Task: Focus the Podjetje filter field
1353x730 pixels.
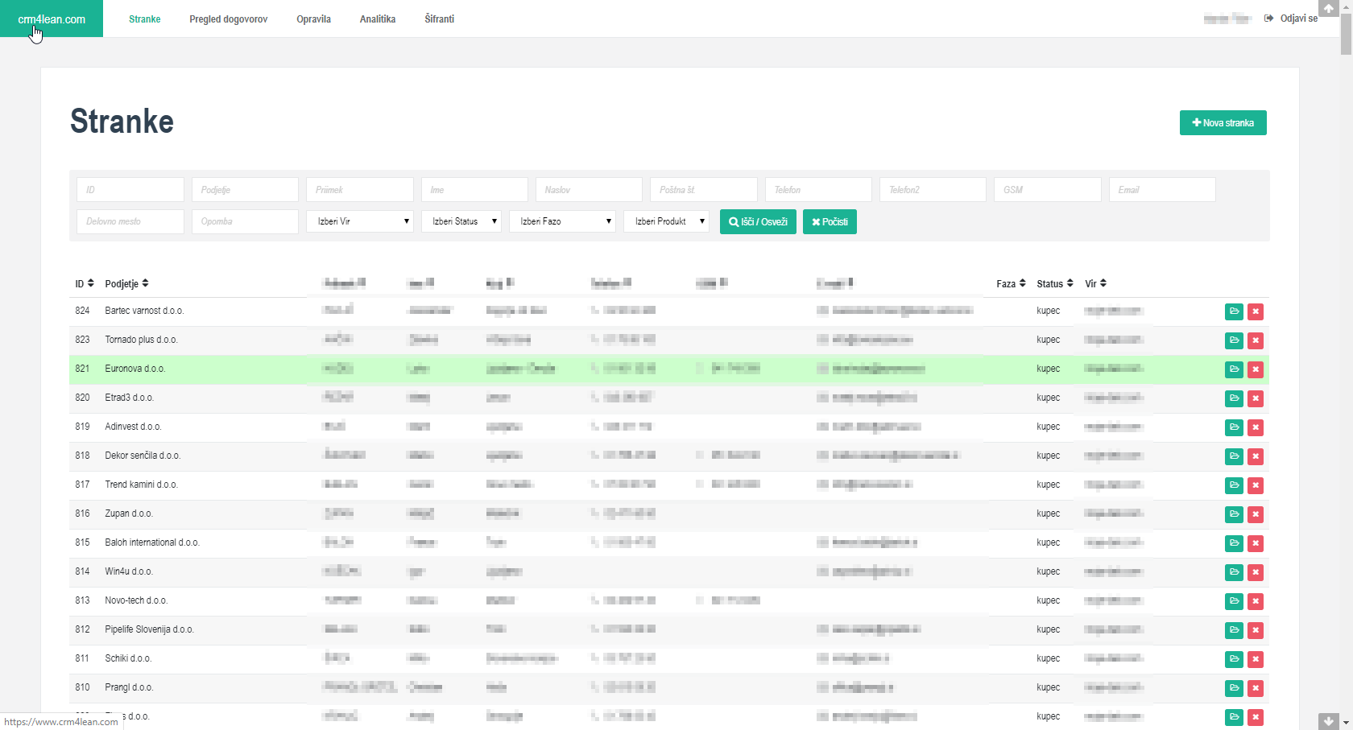Action: (245, 190)
